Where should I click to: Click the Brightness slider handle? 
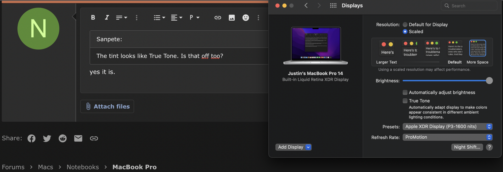point(489,81)
